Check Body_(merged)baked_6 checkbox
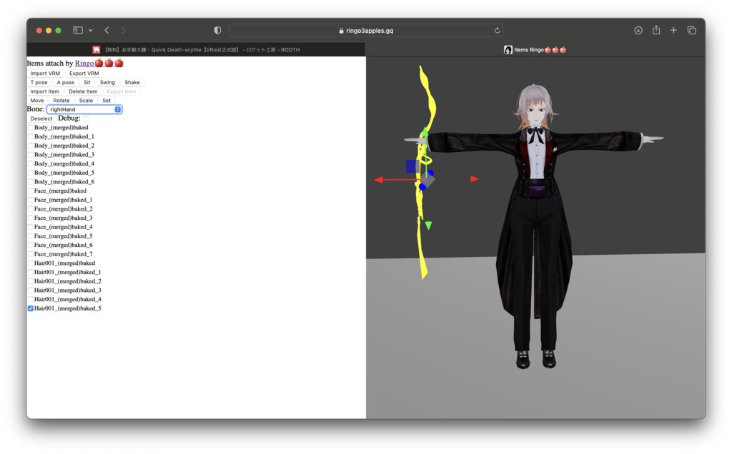Image resolution: width=732 pixels, height=454 pixels. pyautogui.click(x=30, y=182)
